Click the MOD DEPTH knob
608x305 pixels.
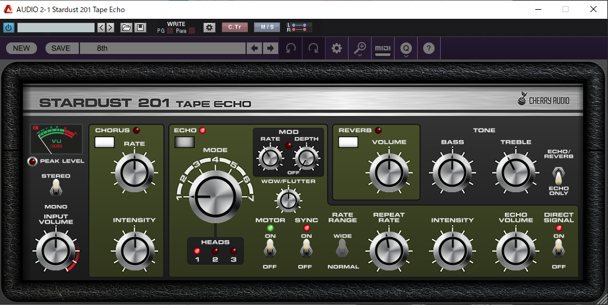306,158
